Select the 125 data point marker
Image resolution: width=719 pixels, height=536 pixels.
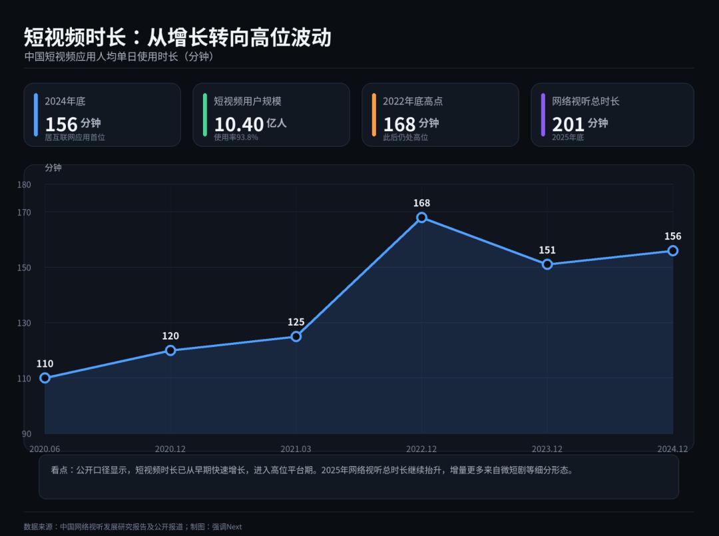click(296, 336)
